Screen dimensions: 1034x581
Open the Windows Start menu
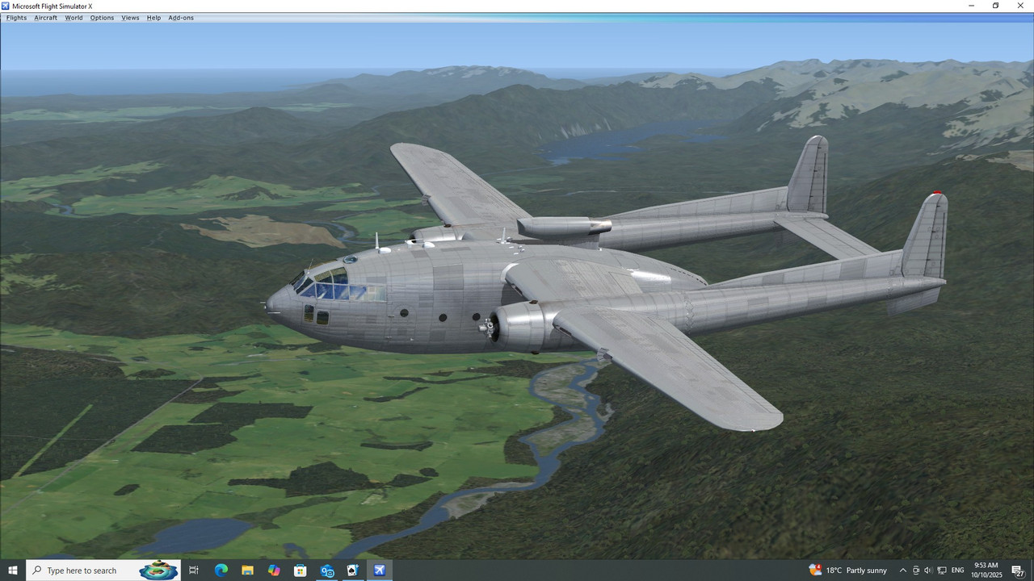coord(13,571)
